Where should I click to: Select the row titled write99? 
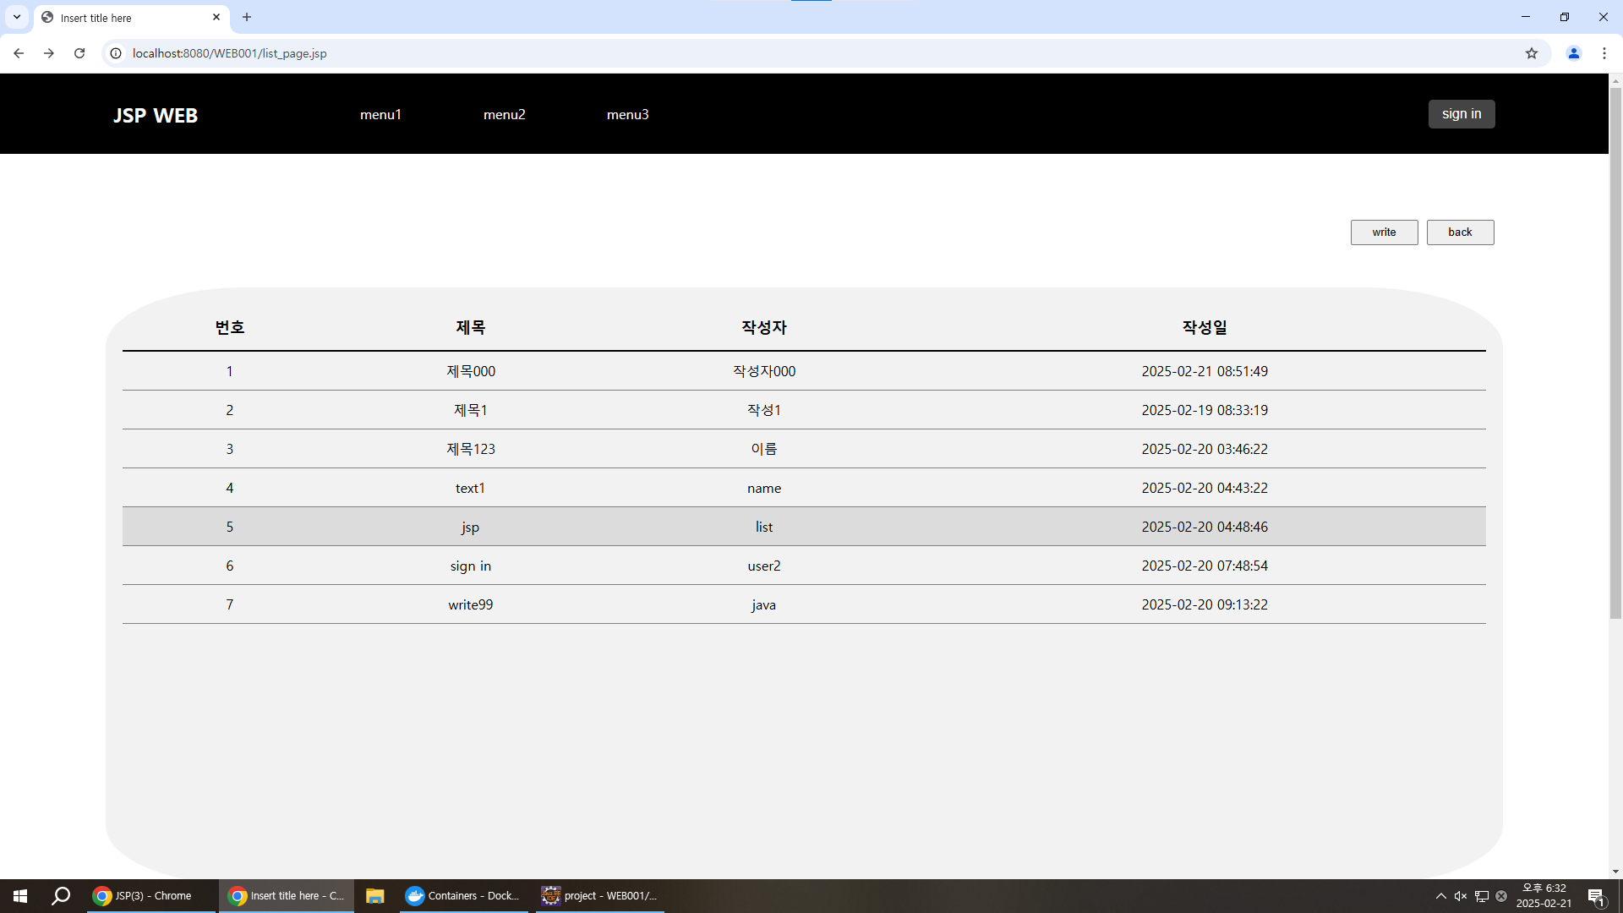[x=470, y=604]
